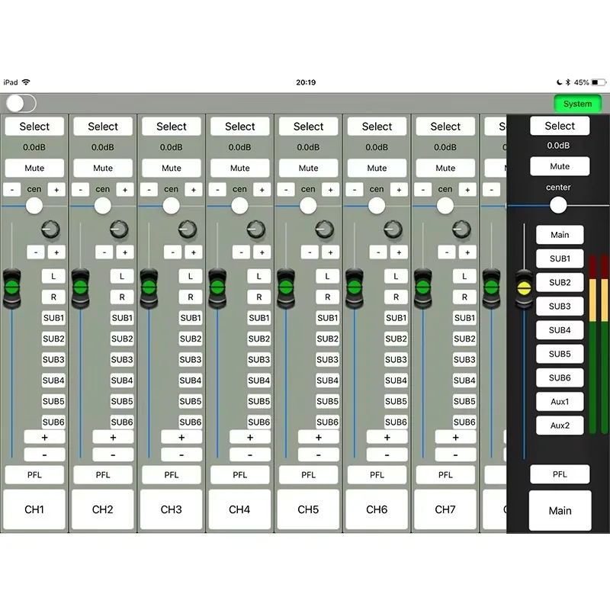The width and height of the screenshot is (610, 610).
Task: Mute channel CH2
Action: 103,168
